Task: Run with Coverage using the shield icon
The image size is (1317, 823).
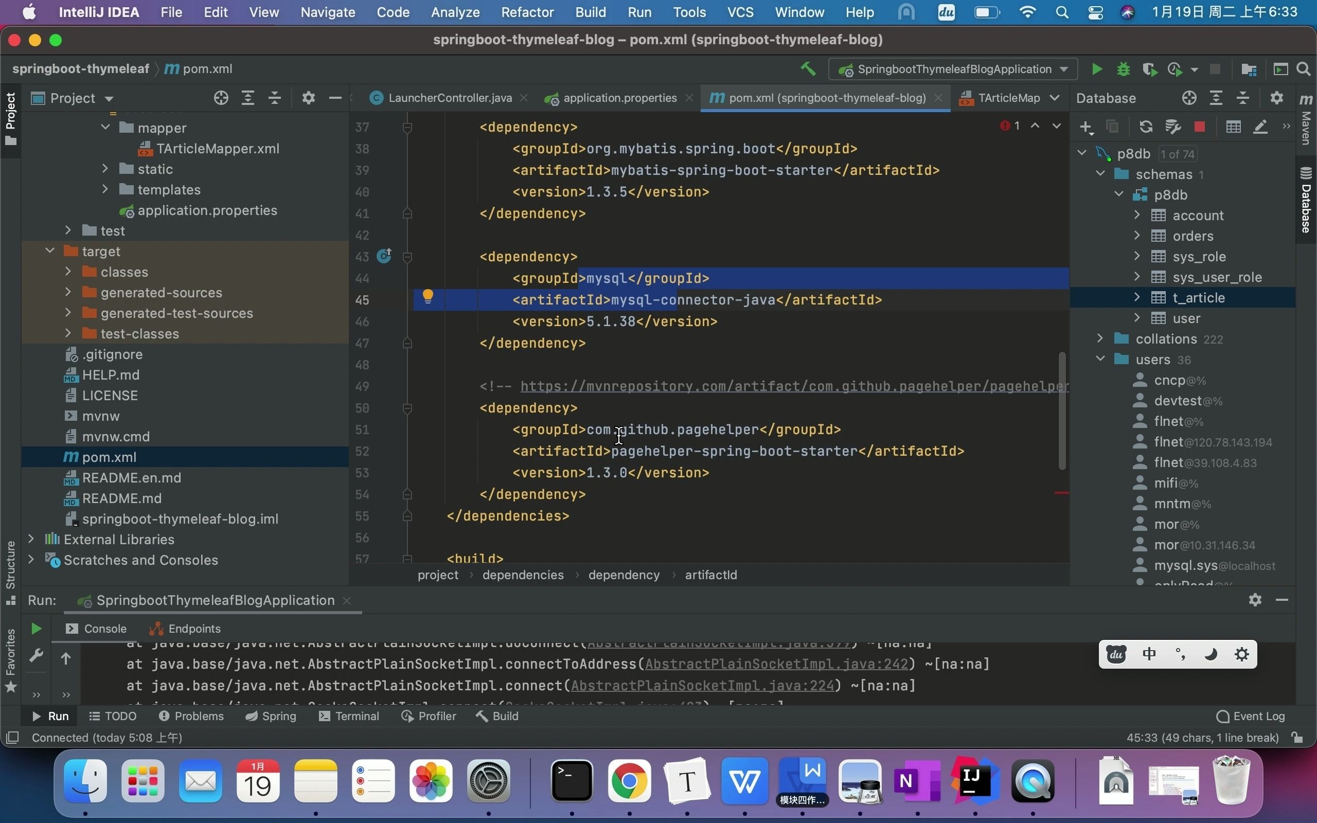Action: [1149, 68]
